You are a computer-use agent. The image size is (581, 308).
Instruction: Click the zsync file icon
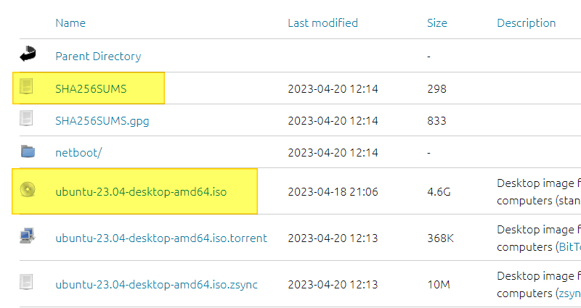point(27,282)
